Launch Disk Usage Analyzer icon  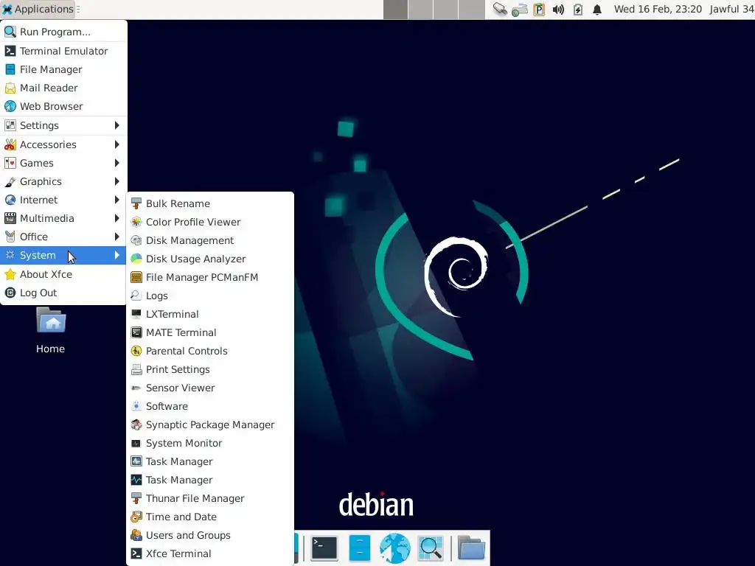point(136,259)
